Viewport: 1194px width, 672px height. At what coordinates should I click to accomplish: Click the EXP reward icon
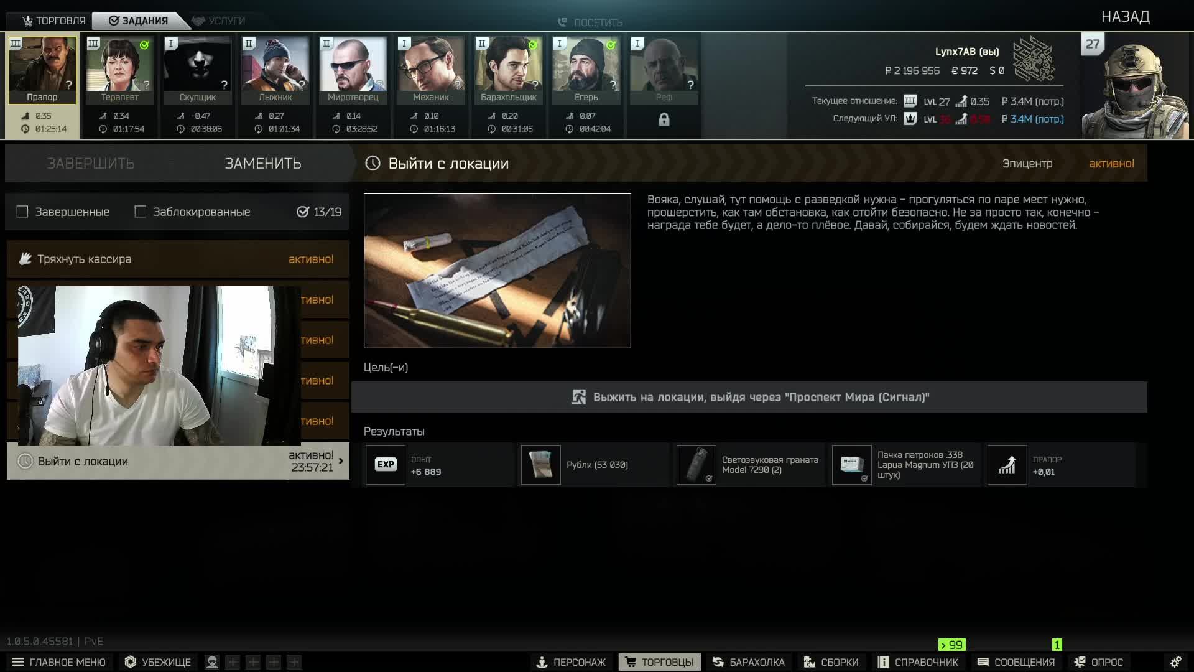point(386,465)
